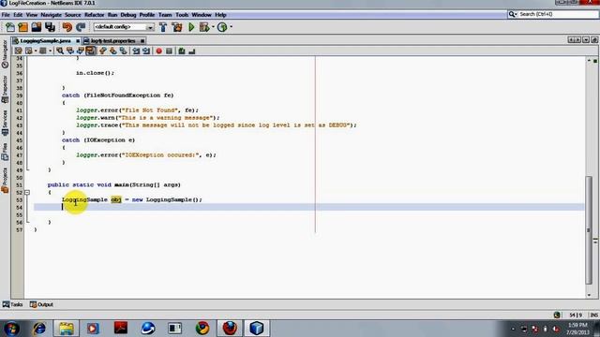Open the Output panel button
The height and width of the screenshot is (337, 600).
(41, 304)
